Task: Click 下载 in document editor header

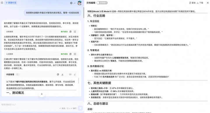Action: (200, 3)
